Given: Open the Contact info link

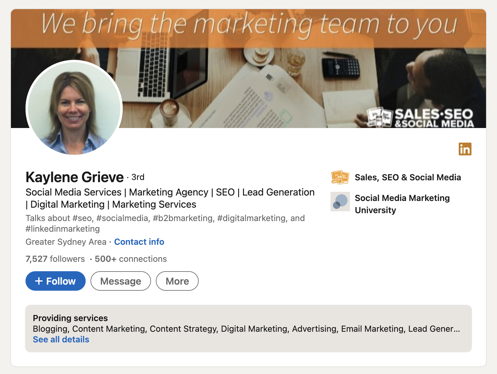Looking at the screenshot, I should [139, 242].
